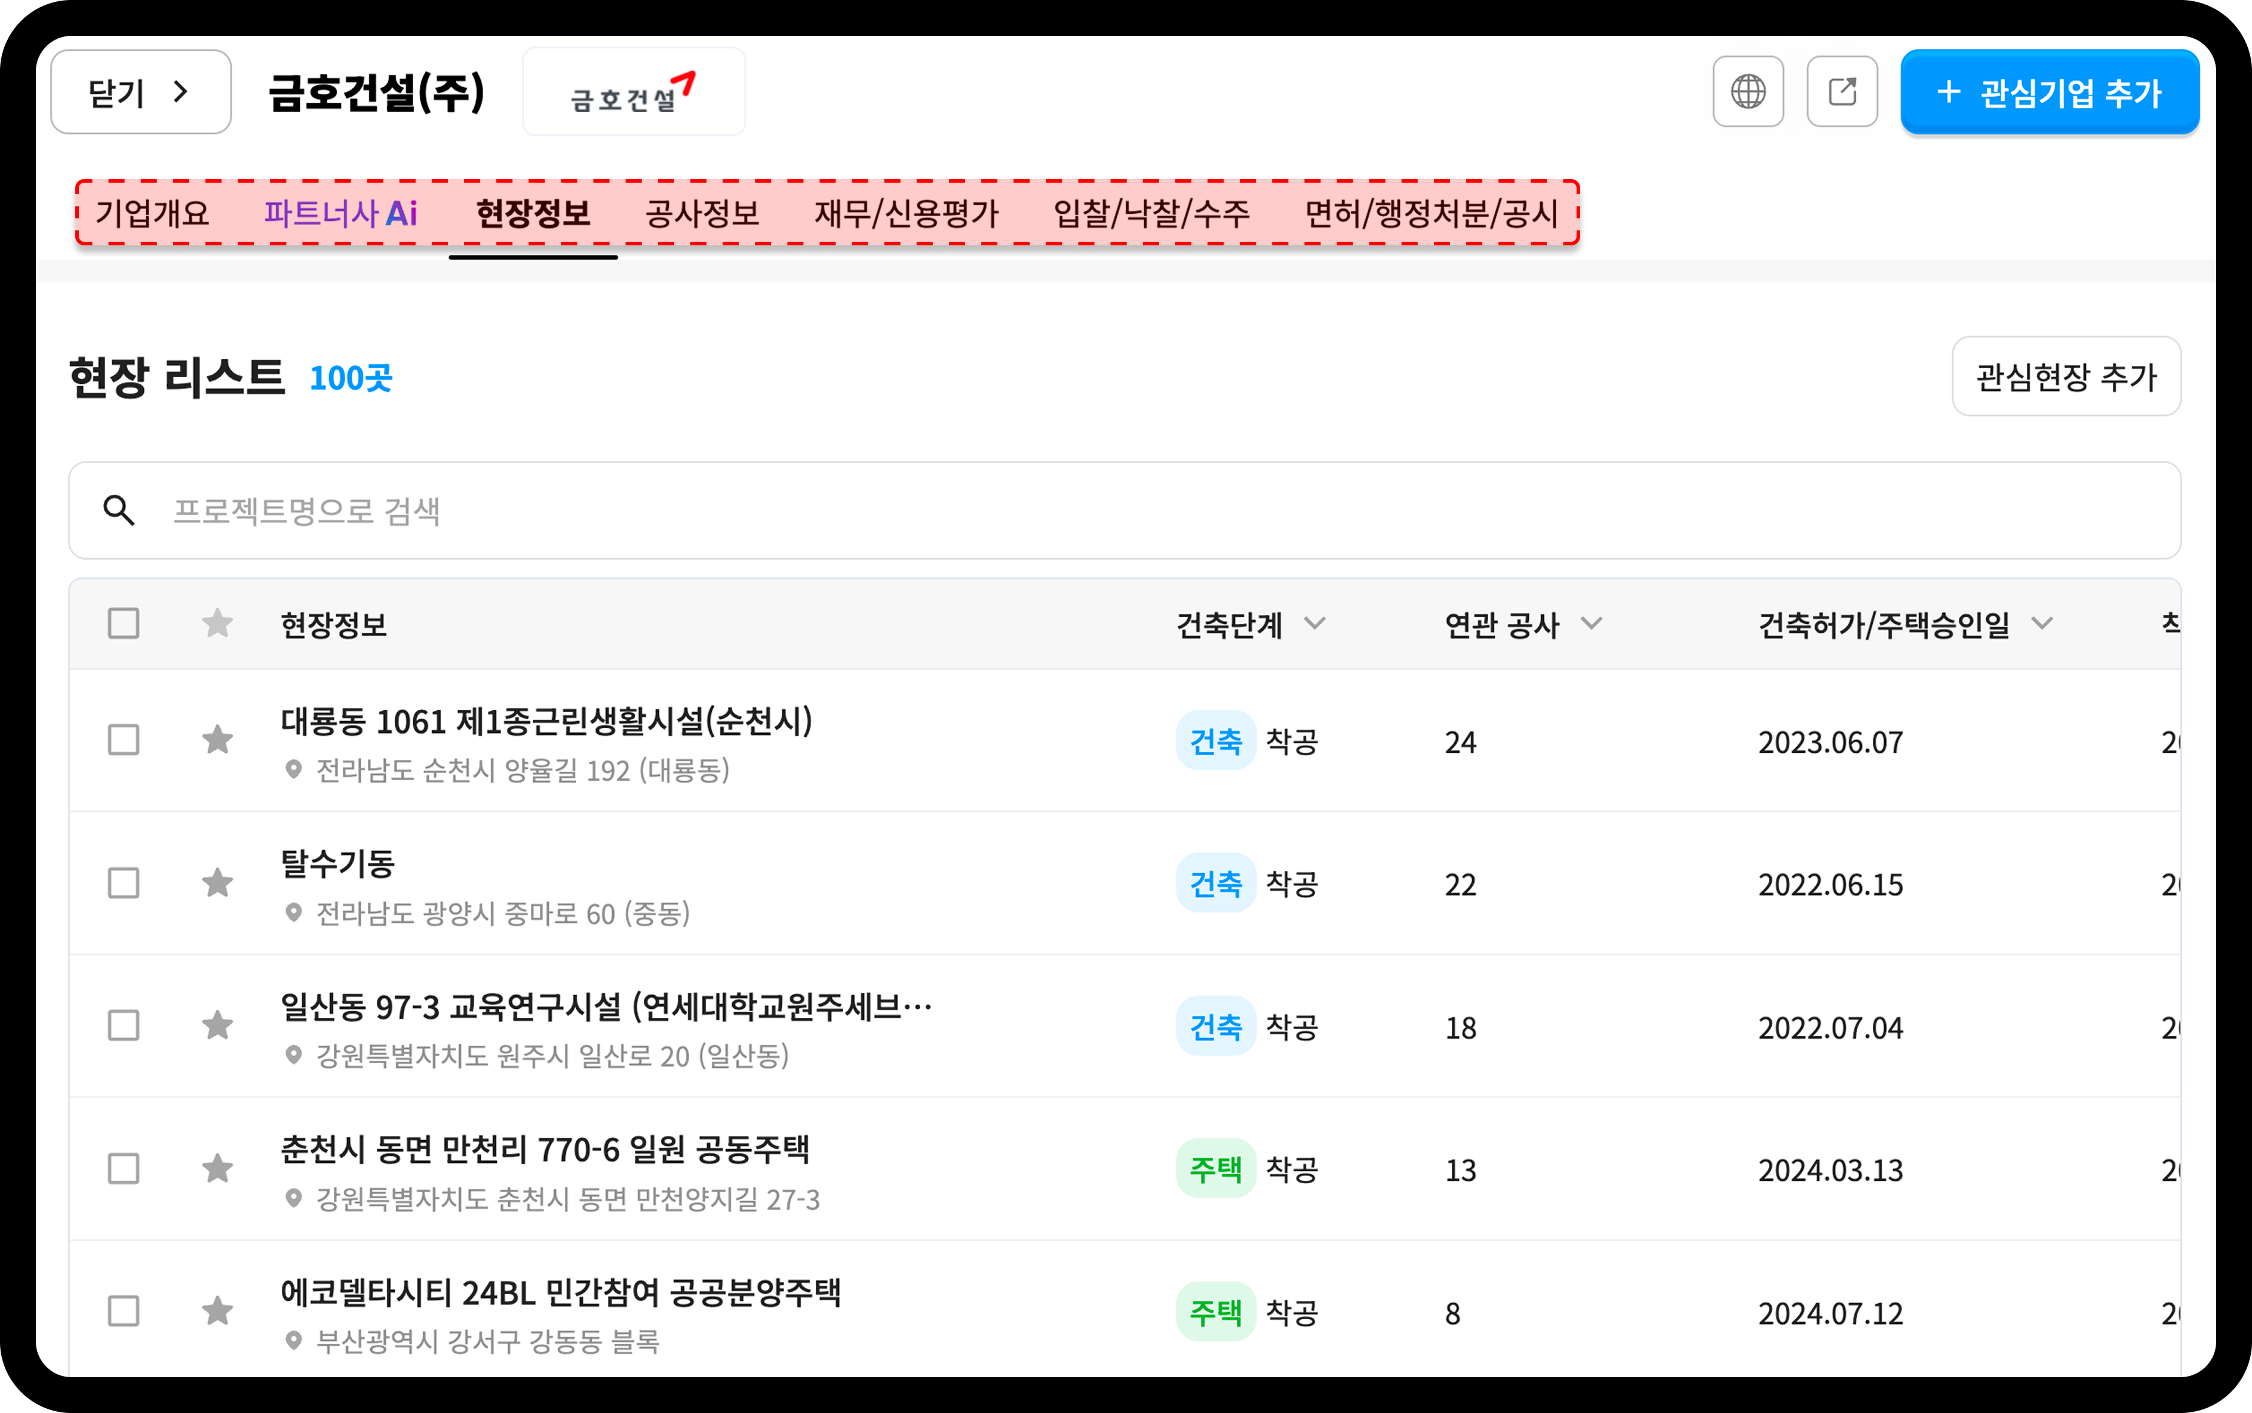
Task: Expand the 건축단계 column dropdown
Action: pos(1314,624)
